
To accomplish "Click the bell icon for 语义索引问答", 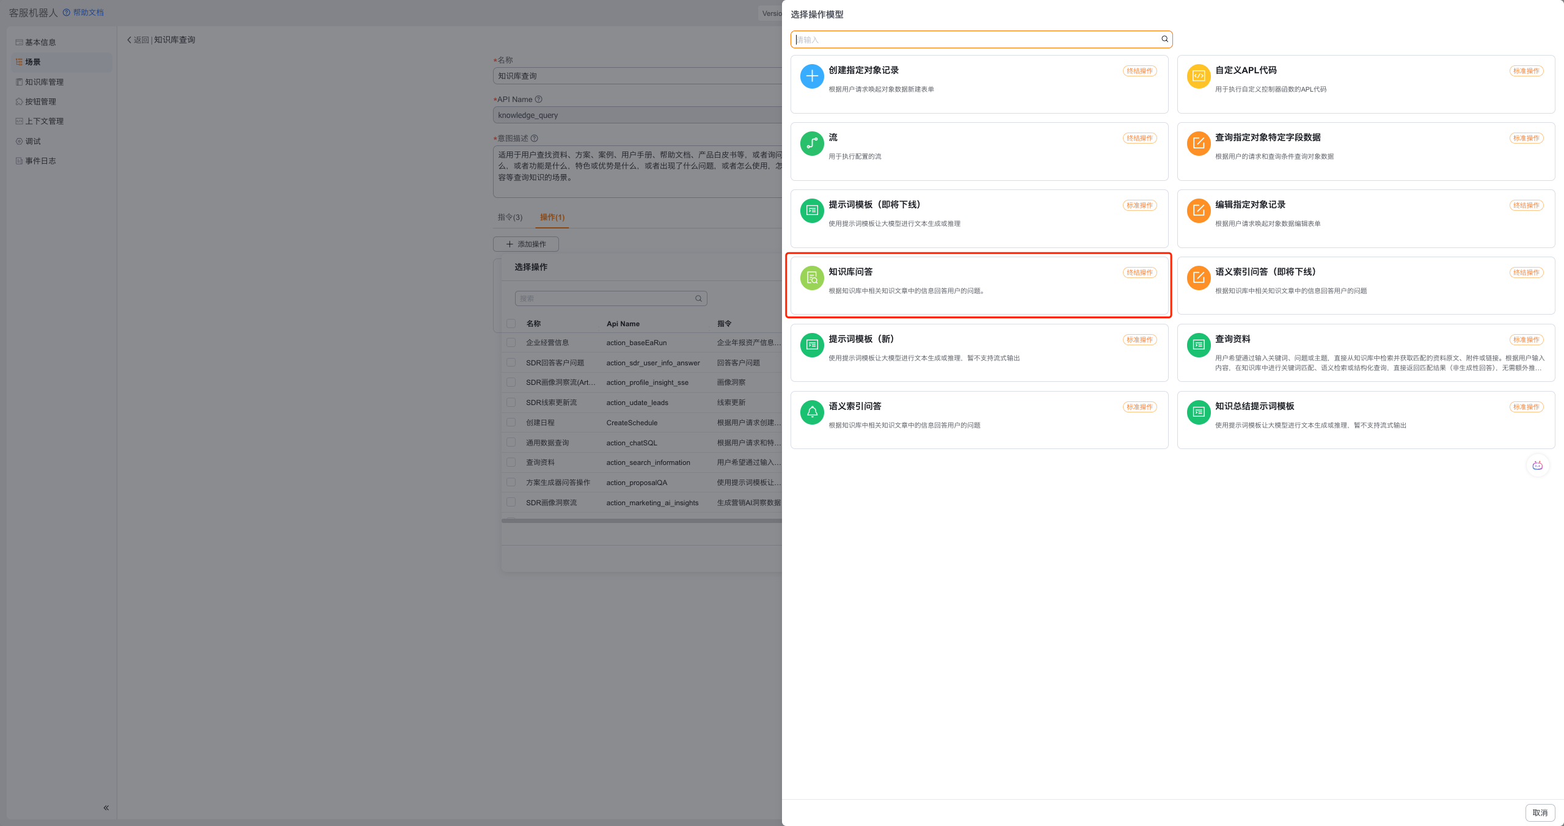I will 812,412.
